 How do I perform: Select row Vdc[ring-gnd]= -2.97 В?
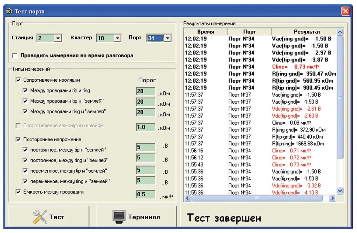(260, 53)
